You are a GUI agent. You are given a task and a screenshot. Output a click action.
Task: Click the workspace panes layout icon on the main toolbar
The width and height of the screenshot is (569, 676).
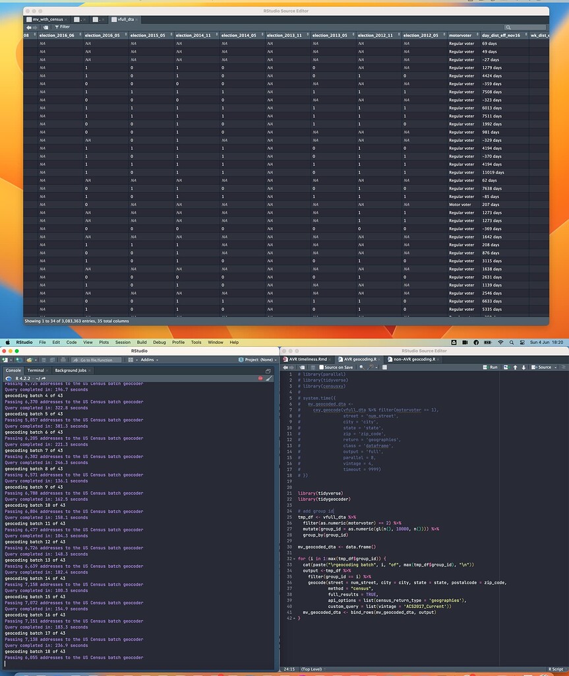click(x=131, y=360)
